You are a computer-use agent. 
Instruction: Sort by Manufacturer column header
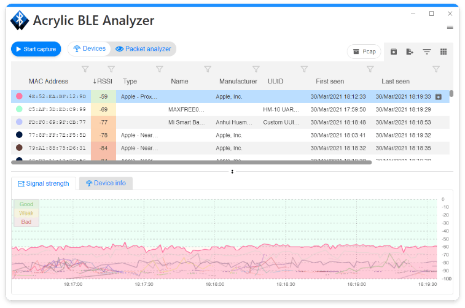238,82
